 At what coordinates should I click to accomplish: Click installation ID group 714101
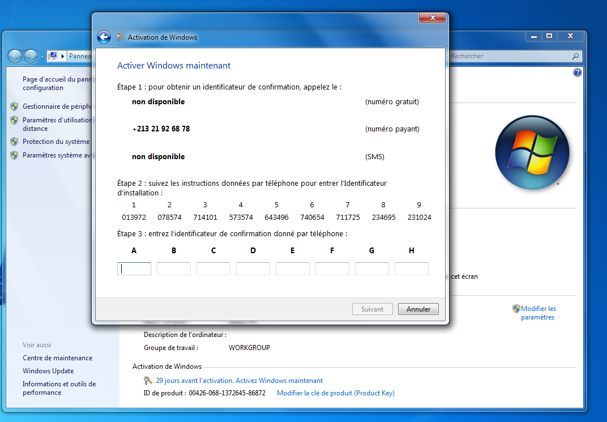click(205, 217)
